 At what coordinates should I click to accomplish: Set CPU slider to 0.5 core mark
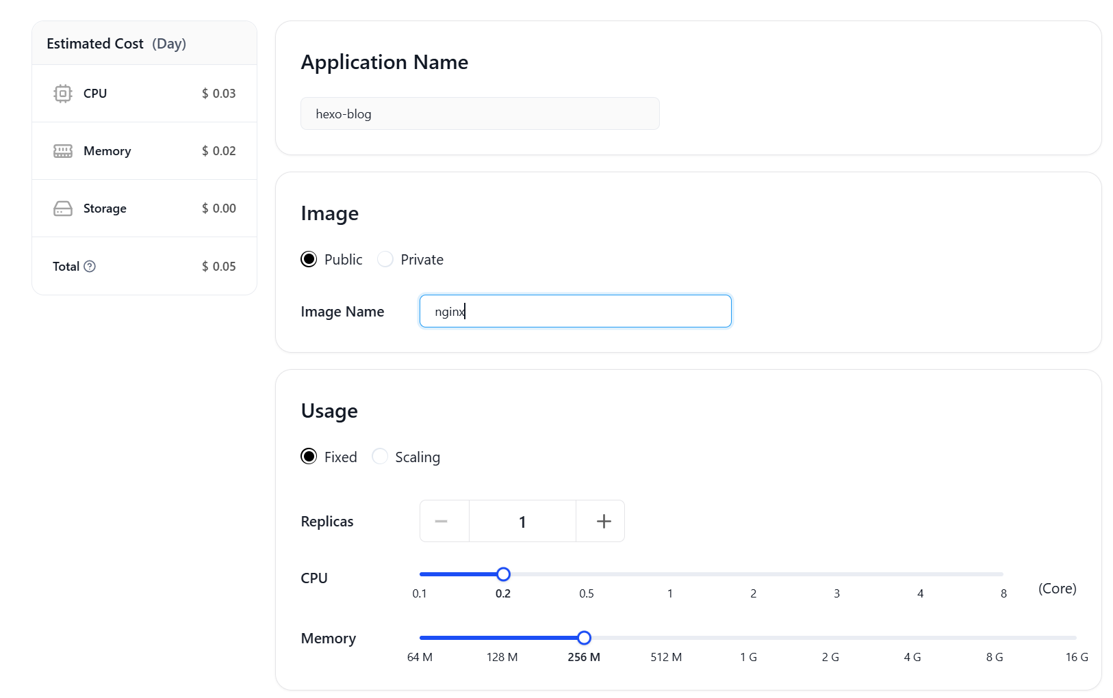pyautogui.click(x=587, y=574)
